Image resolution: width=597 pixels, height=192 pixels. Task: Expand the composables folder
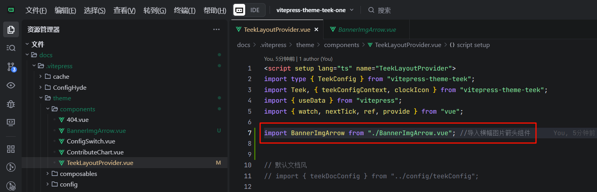pos(78,174)
